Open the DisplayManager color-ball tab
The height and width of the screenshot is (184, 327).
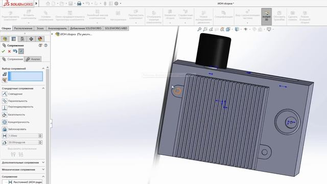click(x=40, y=39)
